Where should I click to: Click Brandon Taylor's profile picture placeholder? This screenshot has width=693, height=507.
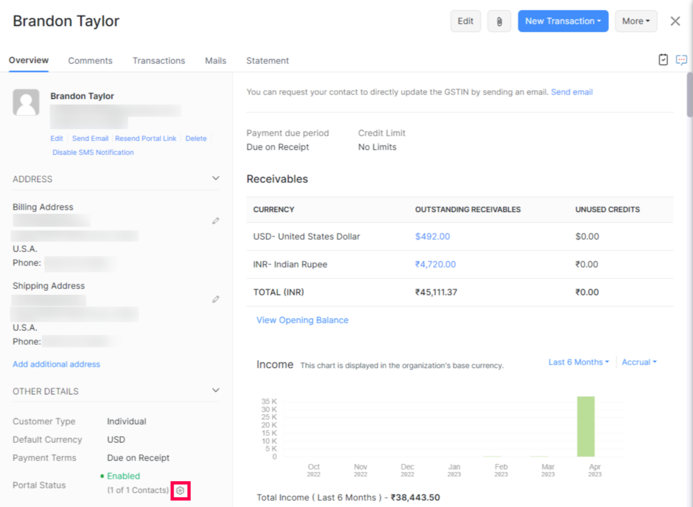click(26, 102)
